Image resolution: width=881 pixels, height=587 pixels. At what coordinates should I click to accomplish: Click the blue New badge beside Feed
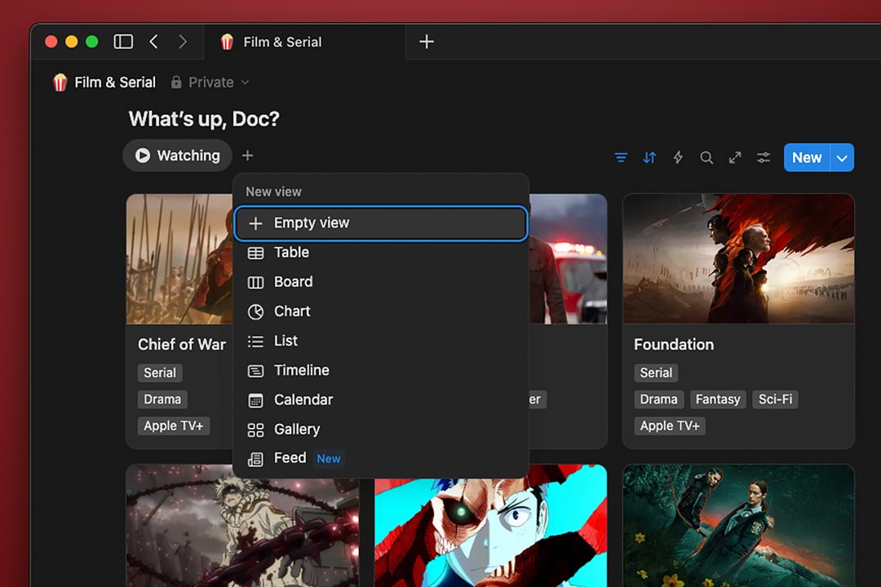coord(329,459)
